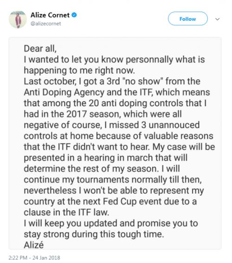Expand the tweet options chevron

pos(218,19)
